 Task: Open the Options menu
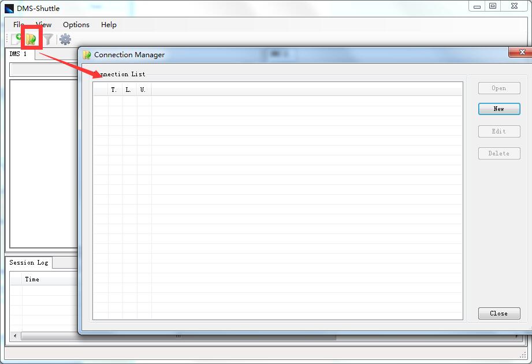pos(76,24)
